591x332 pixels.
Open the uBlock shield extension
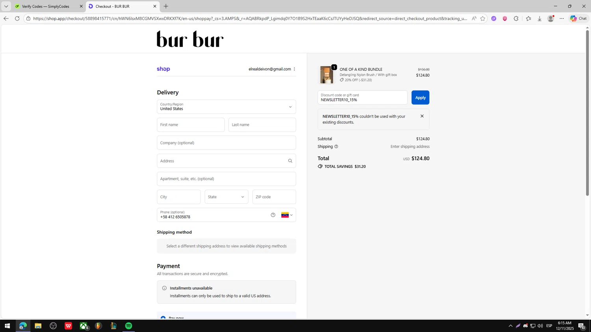pyautogui.click(x=505, y=18)
